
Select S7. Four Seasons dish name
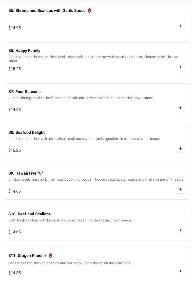(x=24, y=92)
